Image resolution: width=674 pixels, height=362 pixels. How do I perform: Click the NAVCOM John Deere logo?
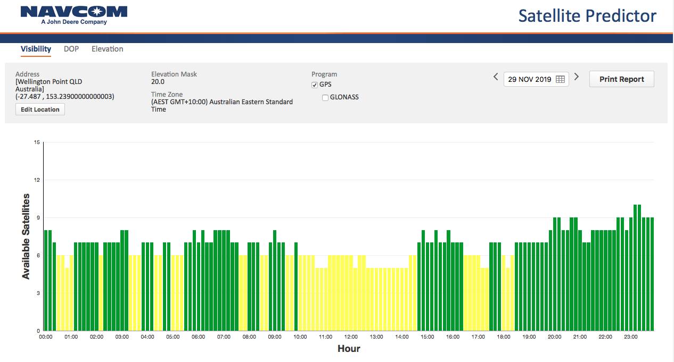(74, 15)
